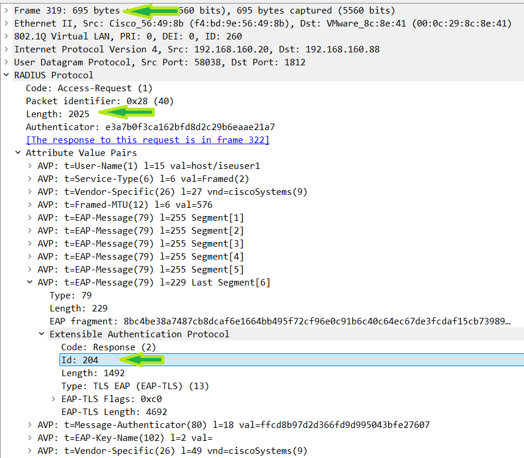This screenshot has width=524, height=458.
Task: Expand the 802.1Q Virtual LAN row
Action: tap(6, 36)
